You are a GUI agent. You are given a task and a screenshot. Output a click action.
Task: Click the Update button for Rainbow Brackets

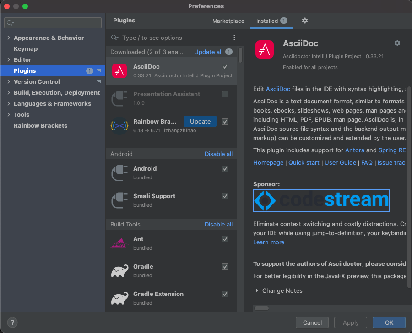(x=200, y=121)
